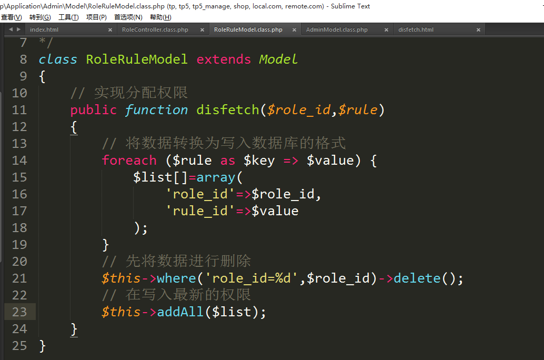Close the RoleController.class.php tab
Screen dimensions: 544x360
[202, 30]
